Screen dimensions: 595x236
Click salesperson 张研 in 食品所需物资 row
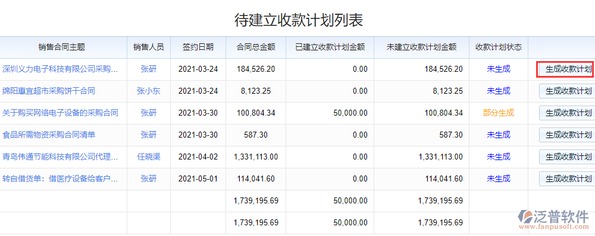pyautogui.click(x=148, y=135)
